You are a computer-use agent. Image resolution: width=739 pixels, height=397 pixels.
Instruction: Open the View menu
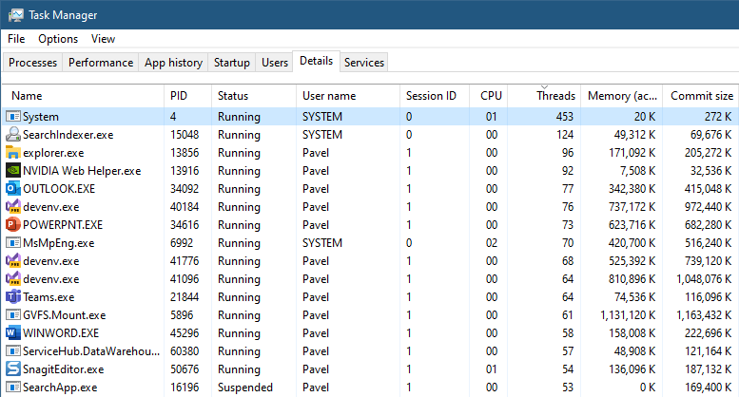coord(103,39)
